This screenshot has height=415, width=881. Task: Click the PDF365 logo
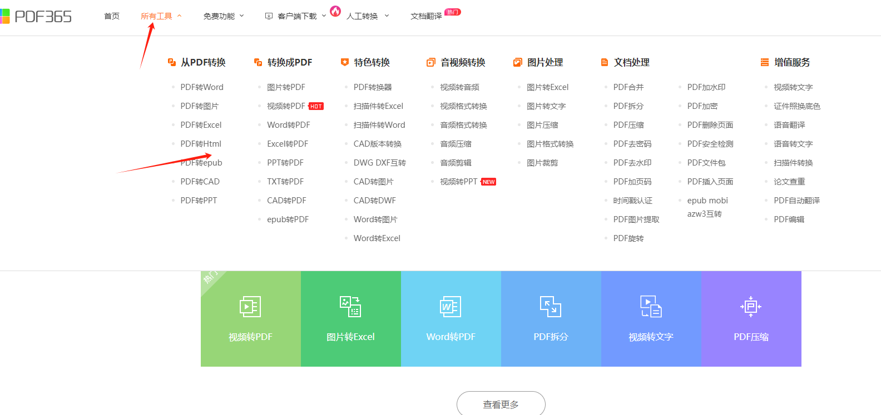[x=36, y=16]
